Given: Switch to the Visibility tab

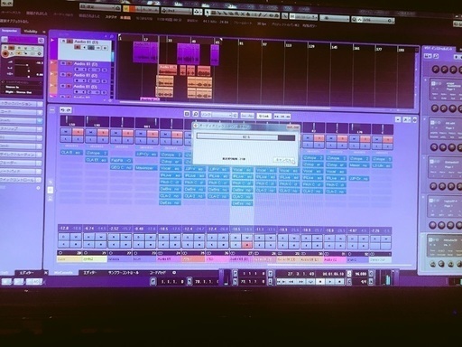Looking at the screenshot, I should [x=31, y=32].
